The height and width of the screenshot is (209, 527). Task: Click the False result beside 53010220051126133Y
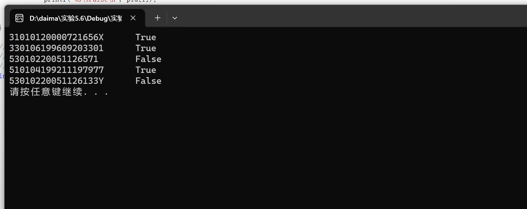coord(148,81)
